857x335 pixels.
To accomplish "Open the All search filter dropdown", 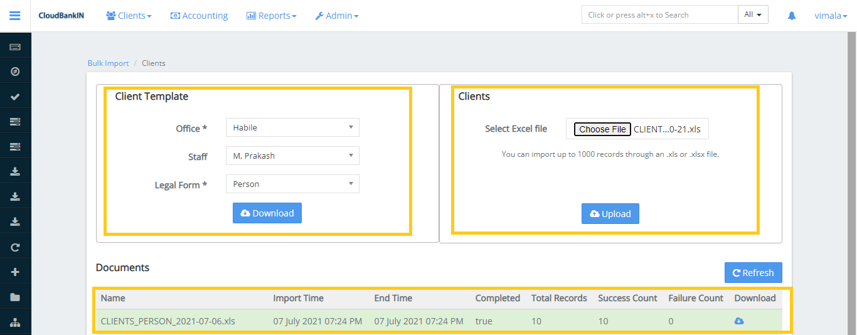I will pos(753,14).
